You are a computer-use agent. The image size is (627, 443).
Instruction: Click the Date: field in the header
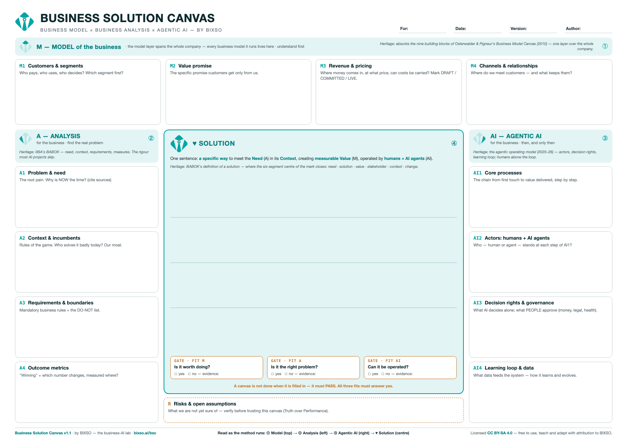coord(478,29)
